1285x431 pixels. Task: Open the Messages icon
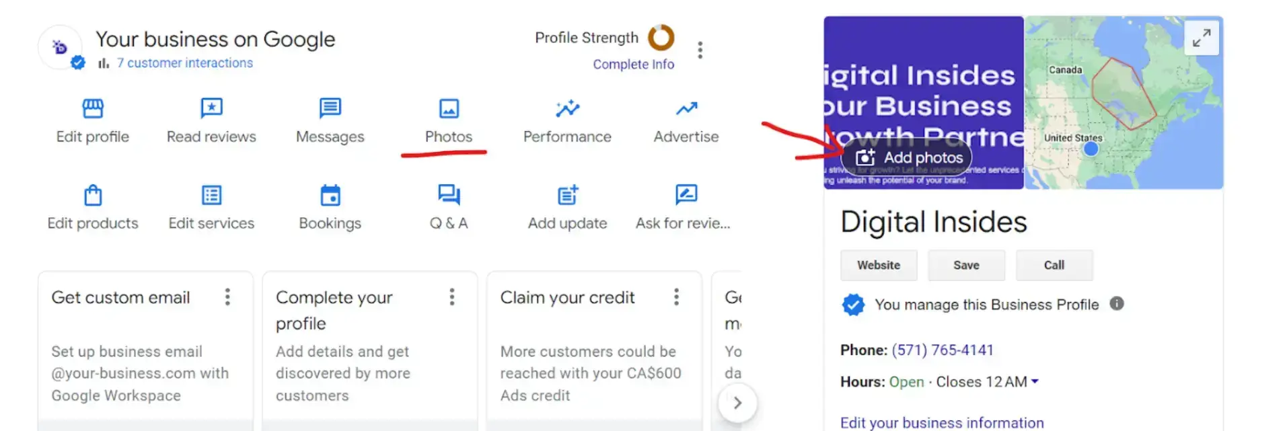tap(330, 108)
